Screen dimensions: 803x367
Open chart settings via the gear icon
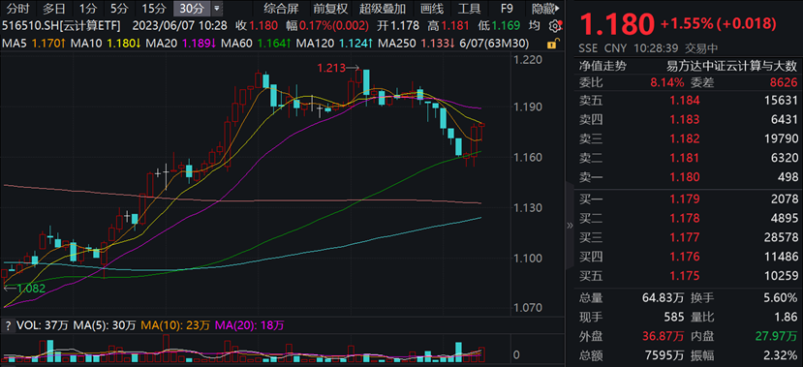tap(555, 26)
